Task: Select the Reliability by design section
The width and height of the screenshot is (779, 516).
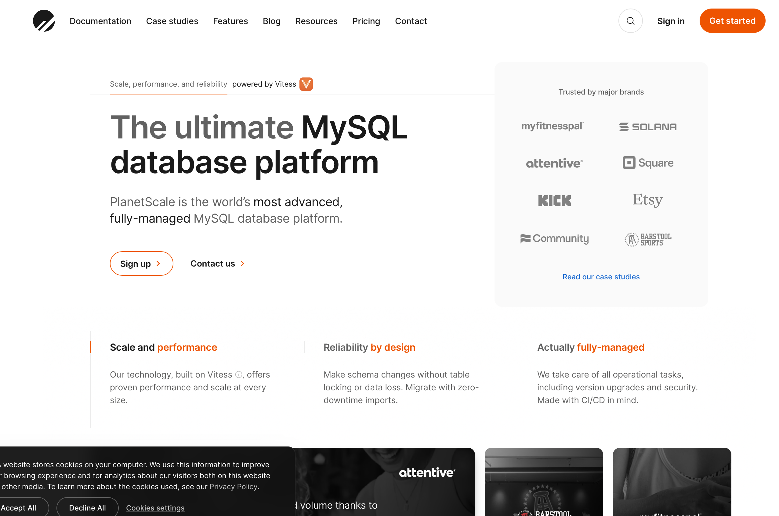Action: (x=369, y=347)
